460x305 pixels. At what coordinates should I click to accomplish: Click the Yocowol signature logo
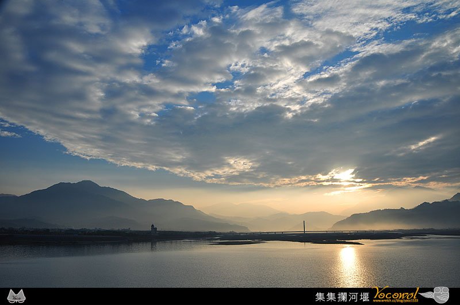tap(396, 293)
